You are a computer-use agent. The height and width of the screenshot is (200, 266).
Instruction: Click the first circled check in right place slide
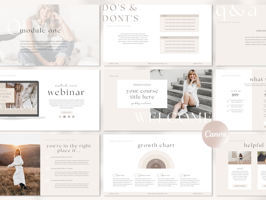47,157
